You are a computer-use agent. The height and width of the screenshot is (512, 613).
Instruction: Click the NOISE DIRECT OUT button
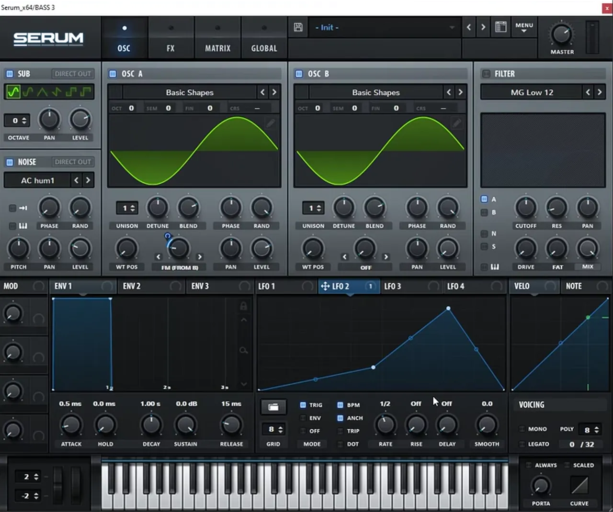[73, 162]
